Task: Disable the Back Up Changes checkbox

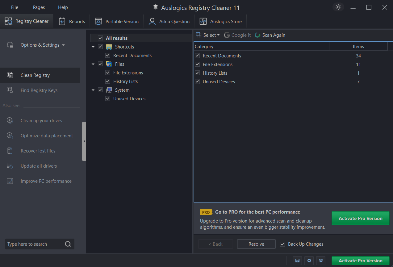Action: click(282, 244)
